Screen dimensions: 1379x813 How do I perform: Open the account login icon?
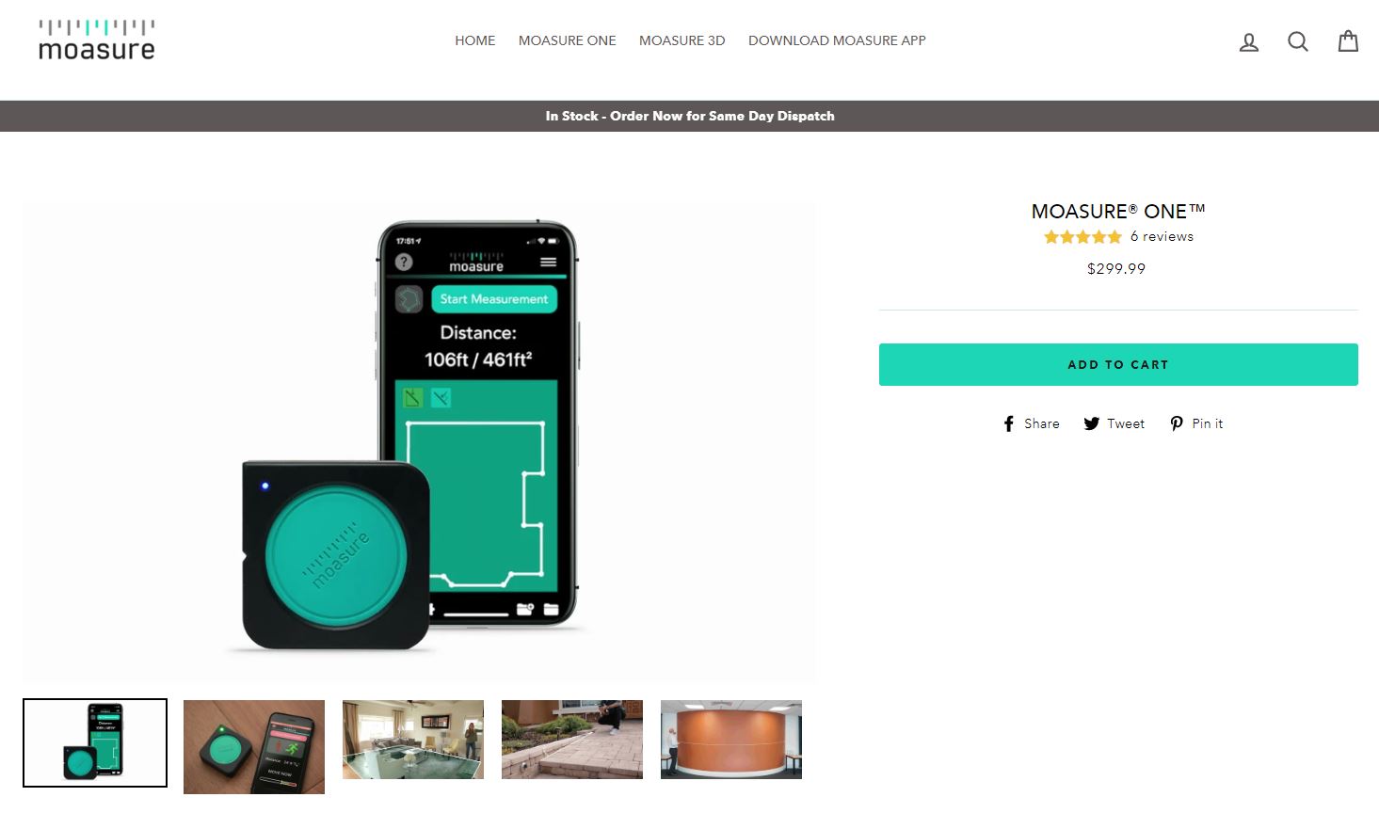point(1249,41)
